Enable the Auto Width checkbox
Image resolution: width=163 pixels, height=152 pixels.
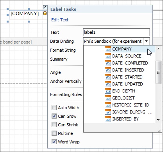[54, 108]
